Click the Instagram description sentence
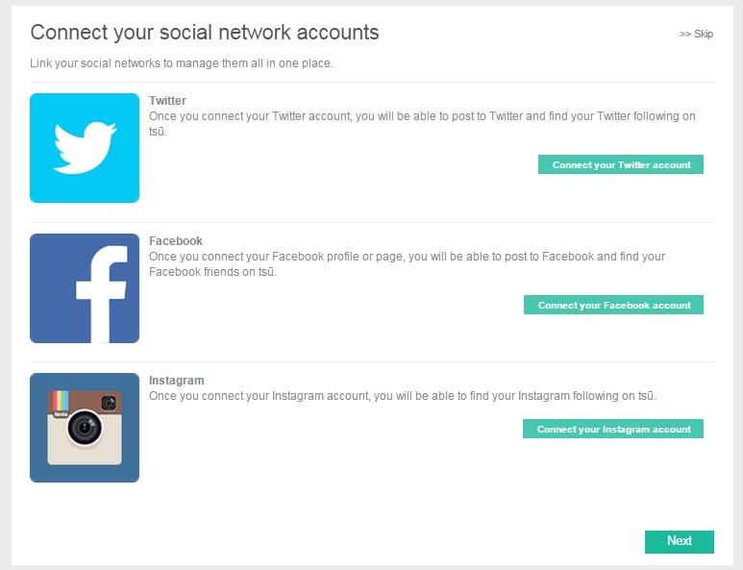 tap(403, 396)
